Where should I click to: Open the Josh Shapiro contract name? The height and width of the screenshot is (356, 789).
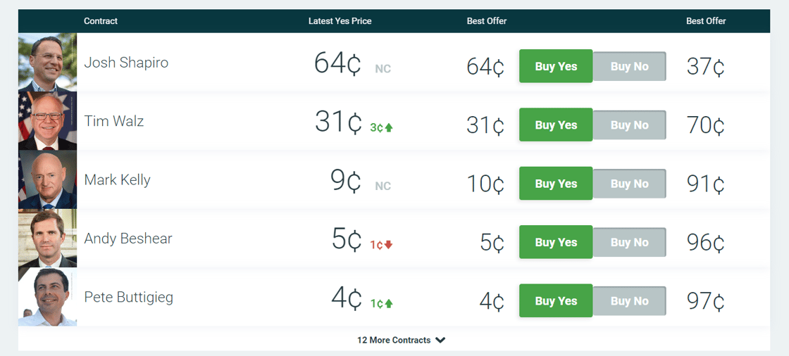coord(126,63)
